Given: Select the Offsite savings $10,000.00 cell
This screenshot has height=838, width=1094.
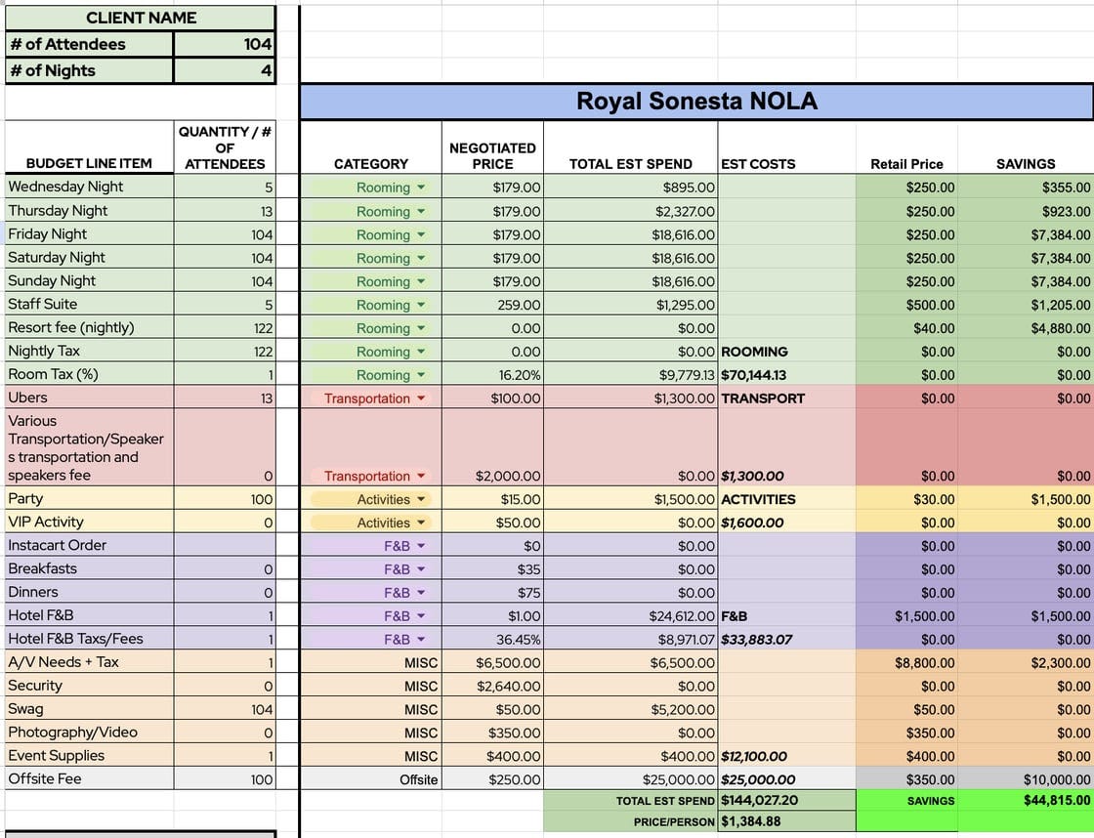Looking at the screenshot, I should 1026,779.
